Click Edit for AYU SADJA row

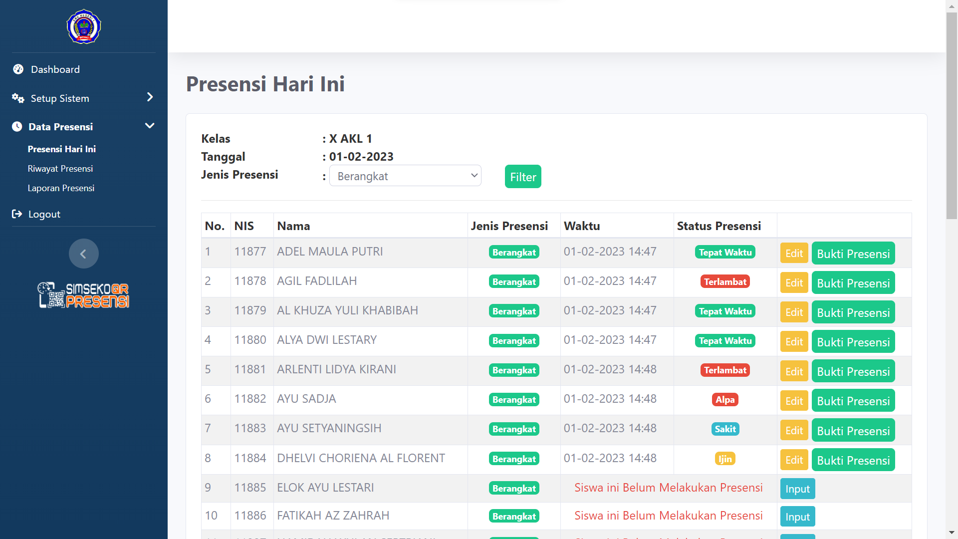coord(794,401)
